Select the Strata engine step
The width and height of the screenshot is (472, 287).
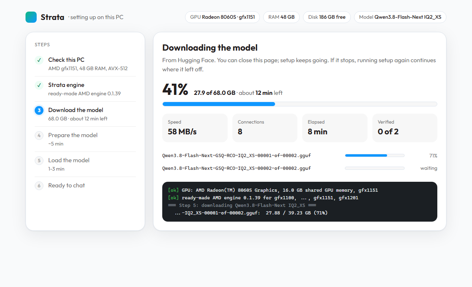pos(85,89)
